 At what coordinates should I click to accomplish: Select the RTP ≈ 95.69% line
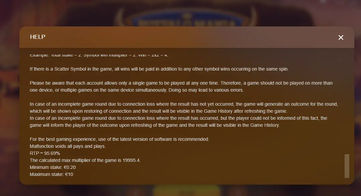(x=45, y=153)
